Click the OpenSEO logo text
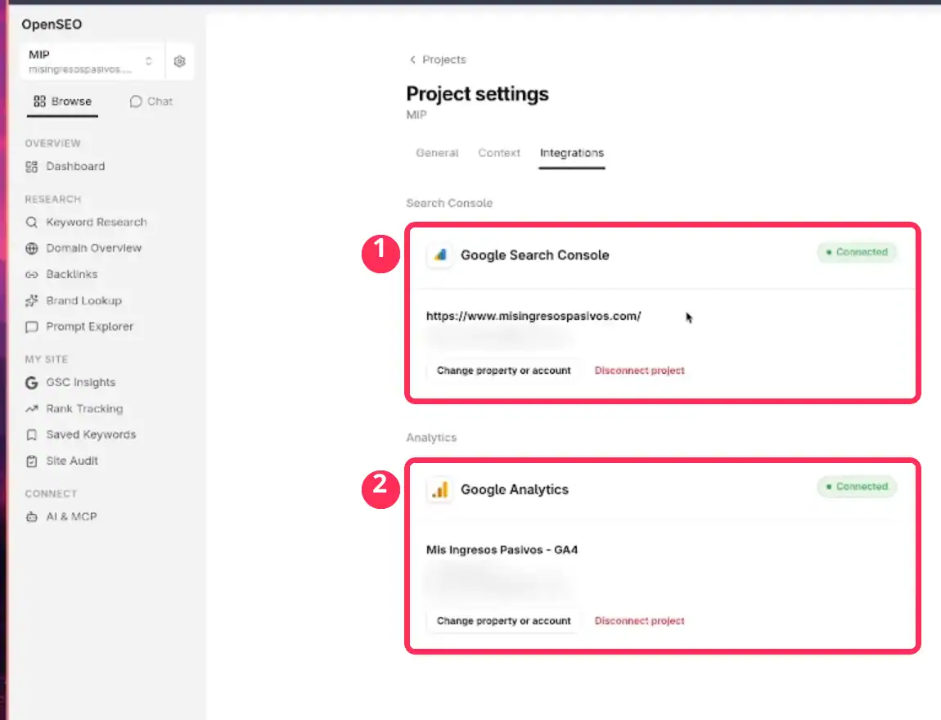The image size is (941, 720). pyautogui.click(x=52, y=25)
